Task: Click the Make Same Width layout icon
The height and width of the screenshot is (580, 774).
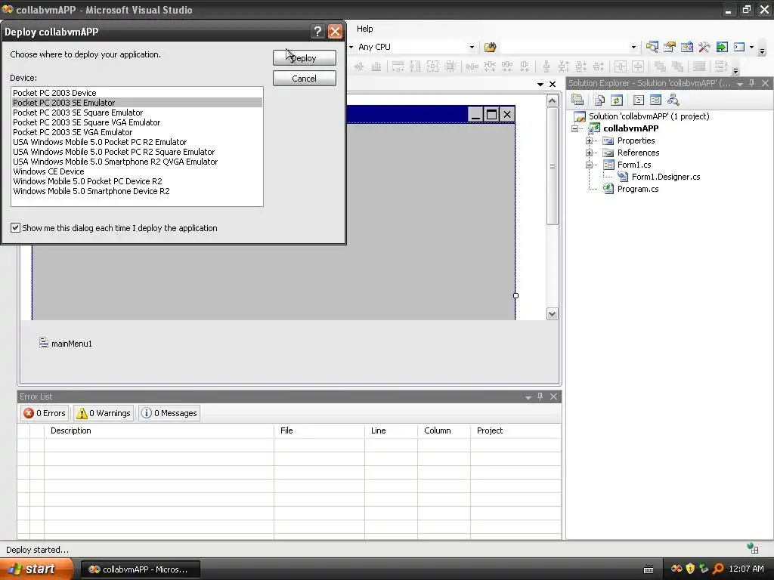Action: [398, 66]
